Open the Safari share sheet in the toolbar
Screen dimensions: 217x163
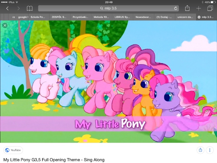pyautogui.click(x=187, y=8)
